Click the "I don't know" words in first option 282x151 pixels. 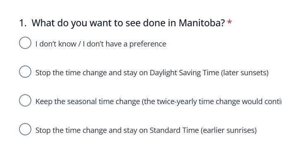coord(56,44)
